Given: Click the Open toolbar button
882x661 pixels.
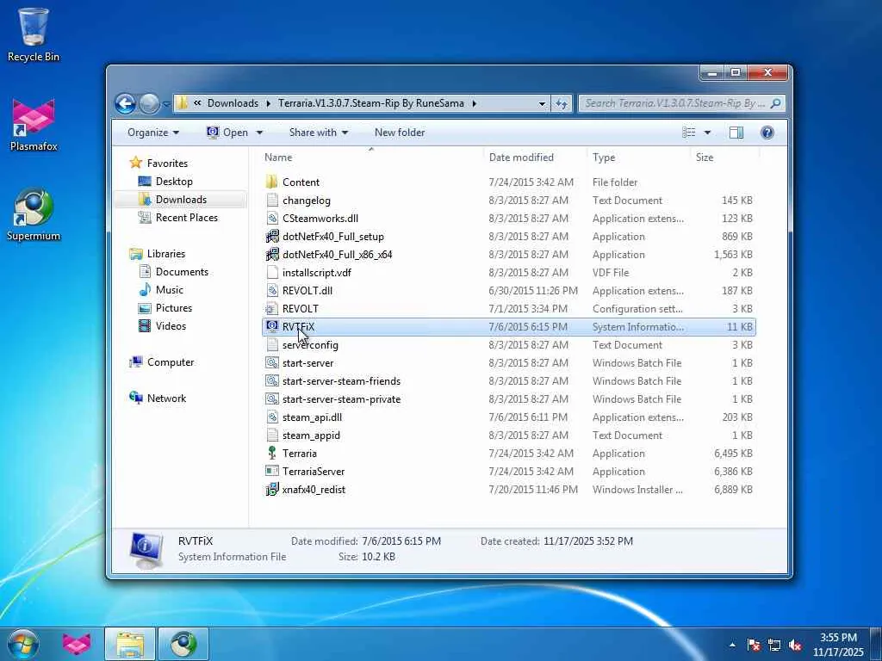Looking at the screenshot, I should [x=227, y=133].
